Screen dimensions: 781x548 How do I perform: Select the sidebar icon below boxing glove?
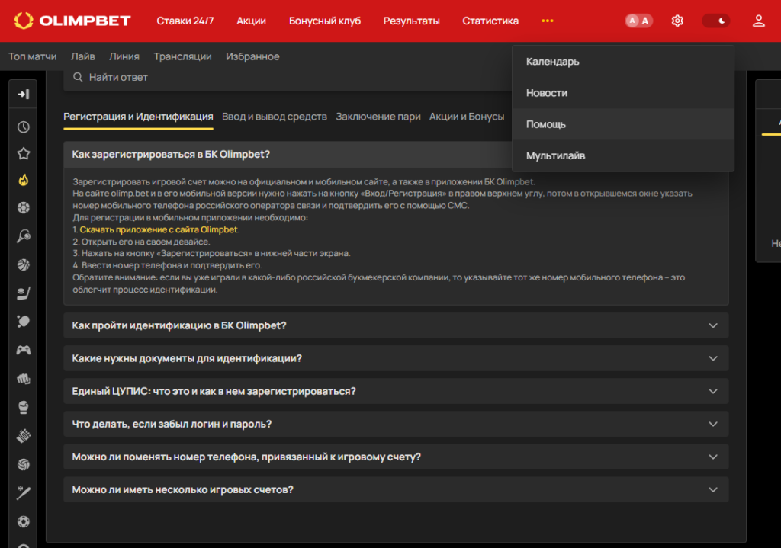(x=24, y=436)
